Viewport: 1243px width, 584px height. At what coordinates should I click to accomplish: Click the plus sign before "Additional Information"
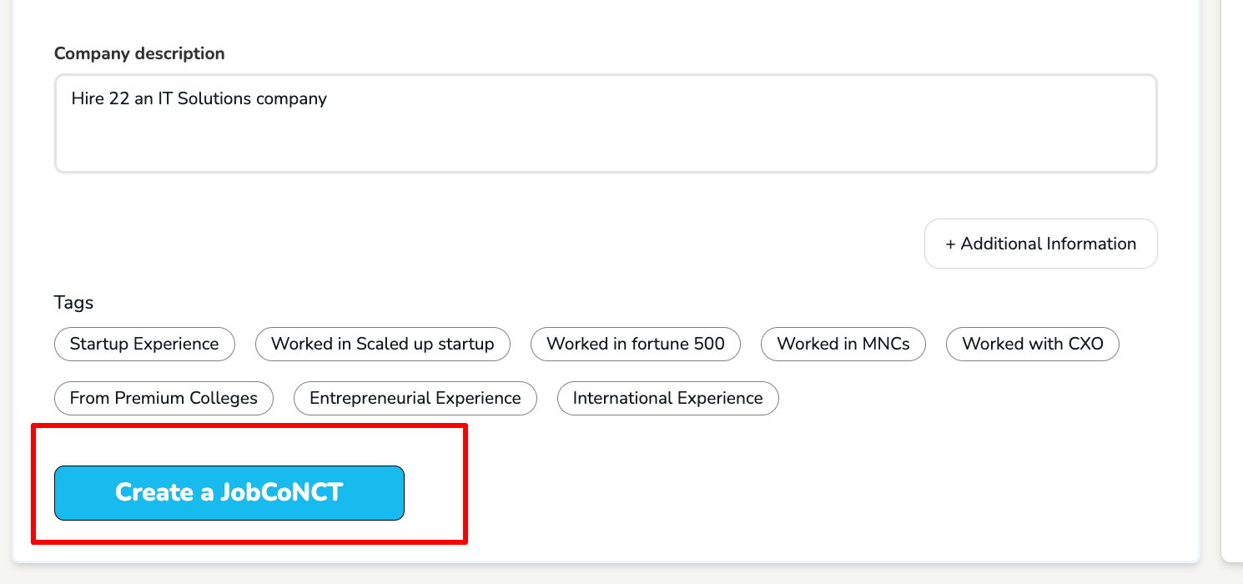click(949, 243)
